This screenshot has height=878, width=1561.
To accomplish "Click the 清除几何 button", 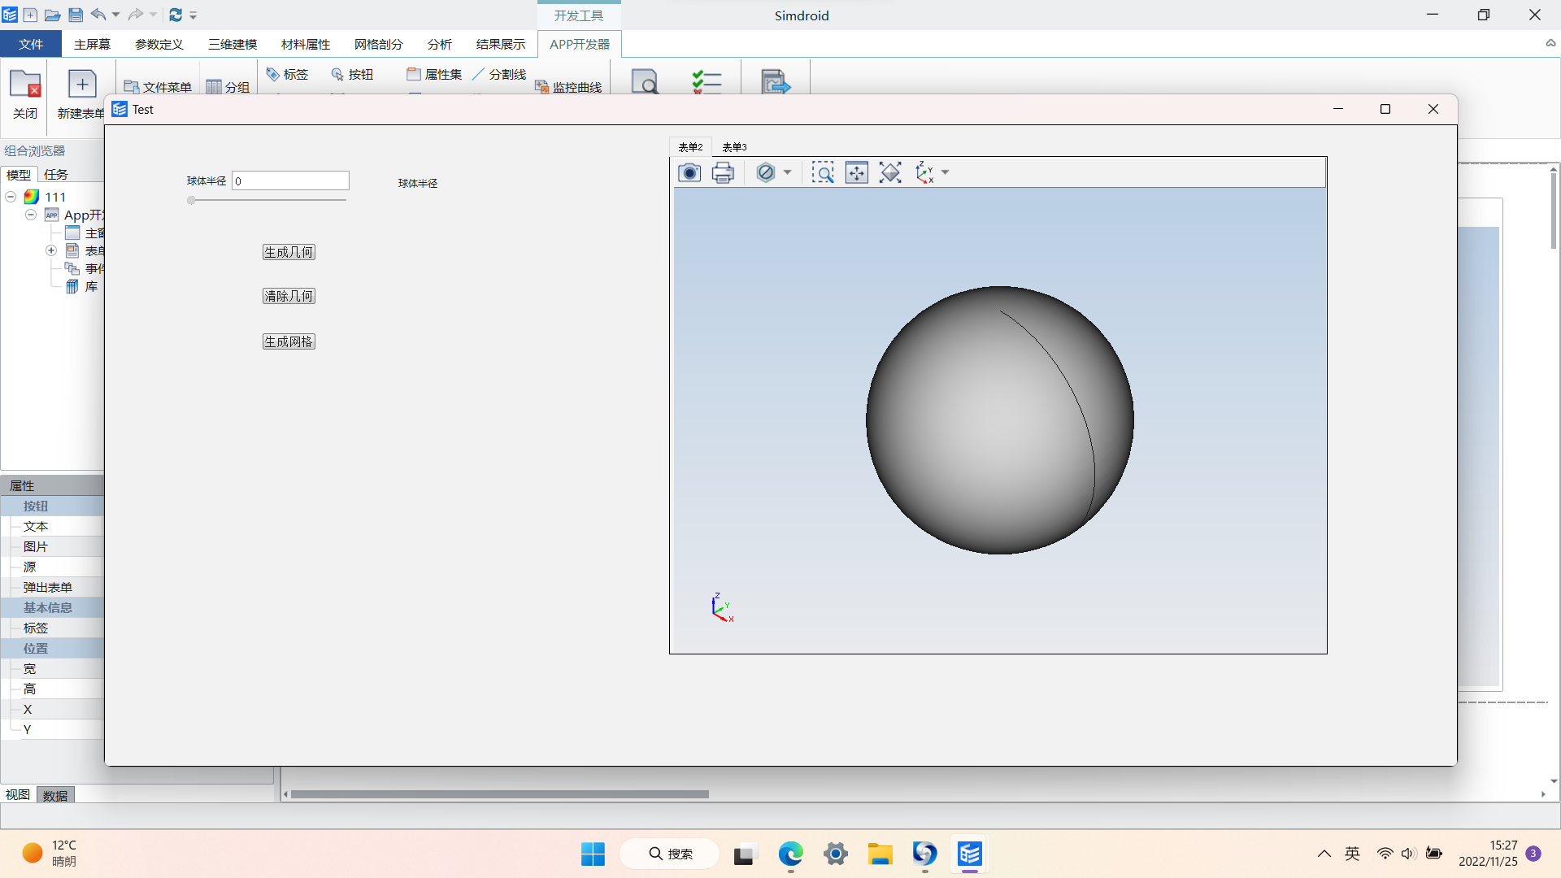I will point(289,296).
